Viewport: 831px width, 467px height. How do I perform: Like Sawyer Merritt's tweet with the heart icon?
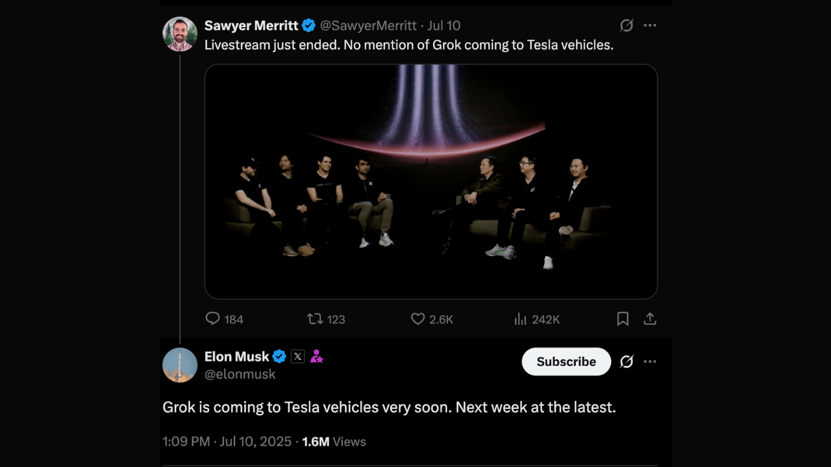pyautogui.click(x=417, y=319)
